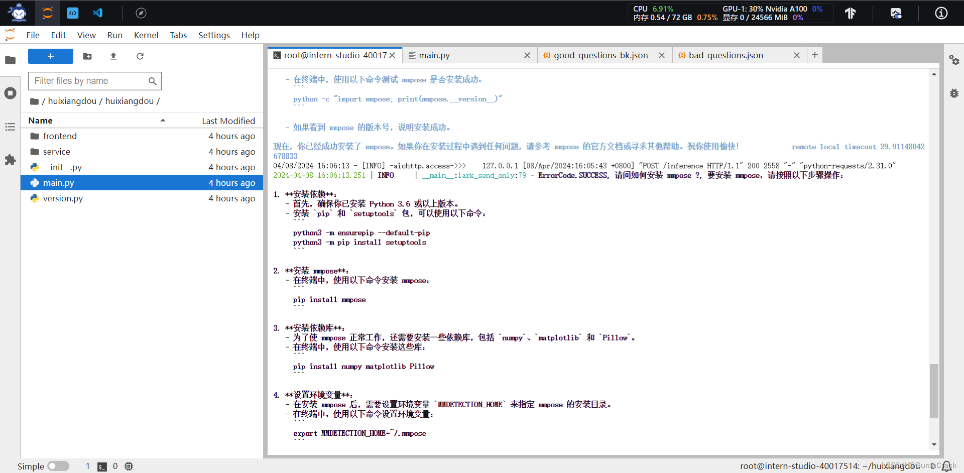The width and height of the screenshot is (964, 473).
Task: Close the main.py tab
Action: pyautogui.click(x=527, y=55)
